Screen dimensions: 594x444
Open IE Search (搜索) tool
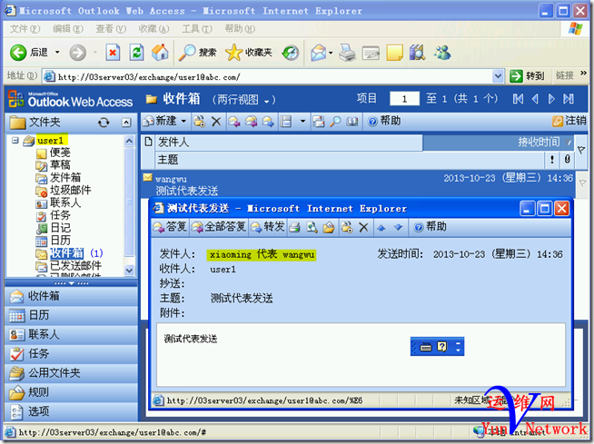point(198,53)
